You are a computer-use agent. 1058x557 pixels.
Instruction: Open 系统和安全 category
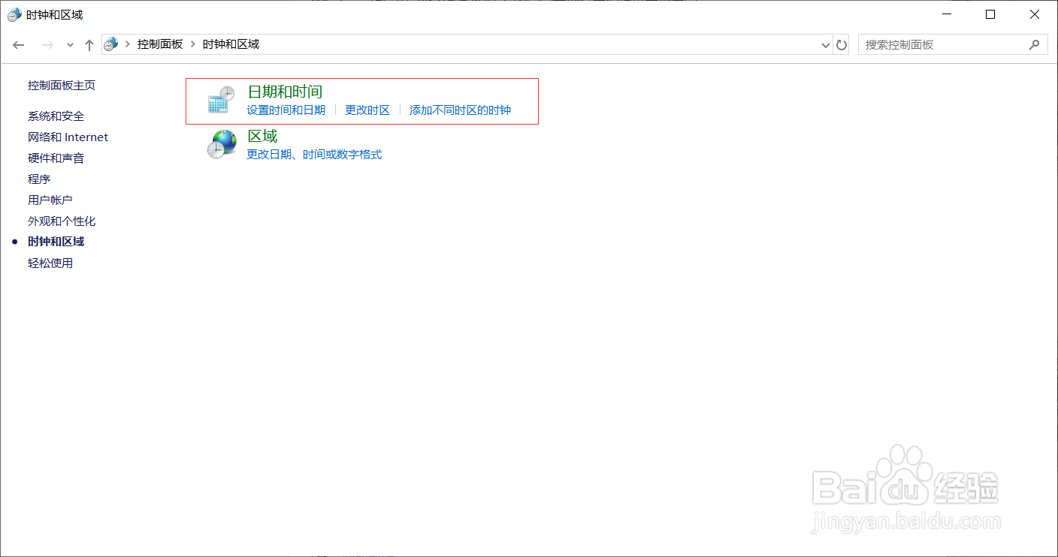point(56,116)
